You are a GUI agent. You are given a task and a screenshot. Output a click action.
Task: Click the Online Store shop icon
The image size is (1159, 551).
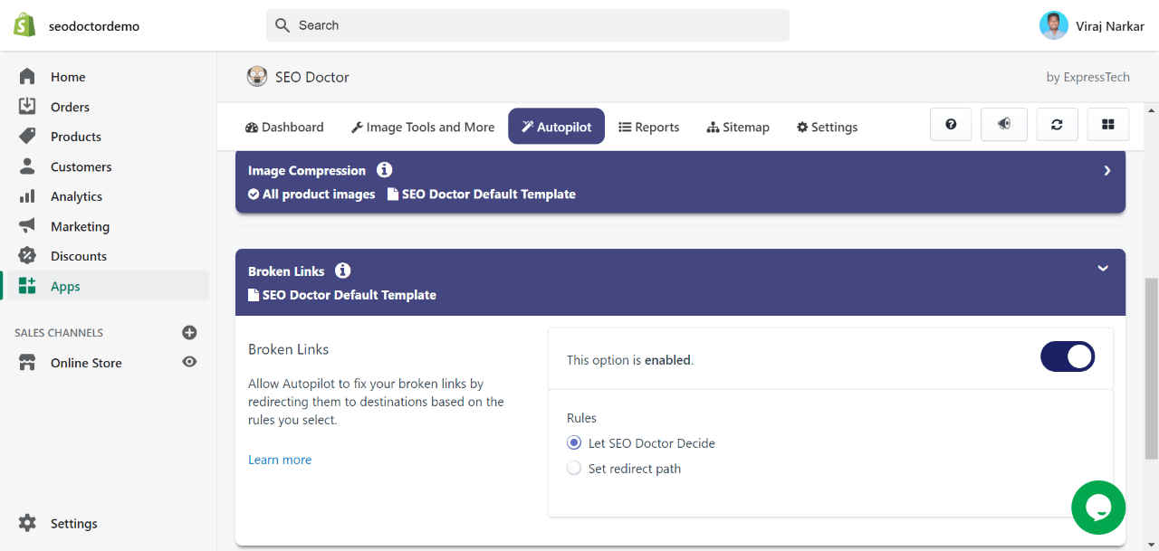point(27,363)
